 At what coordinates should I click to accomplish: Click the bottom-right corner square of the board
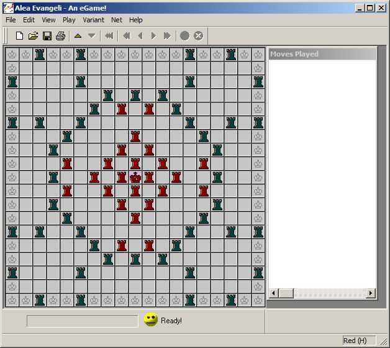(x=258, y=300)
